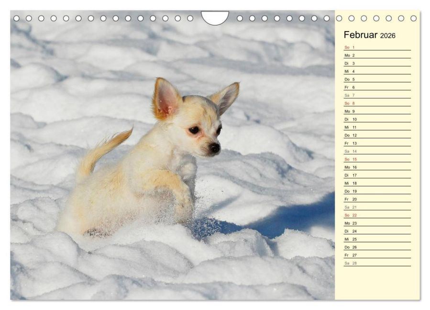Select the date row Sa 14

click(377, 151)
